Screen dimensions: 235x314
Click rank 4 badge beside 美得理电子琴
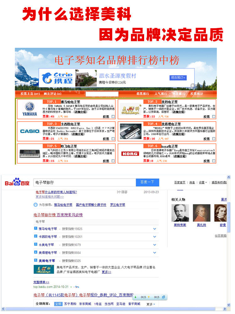click(x=36, y=252)
